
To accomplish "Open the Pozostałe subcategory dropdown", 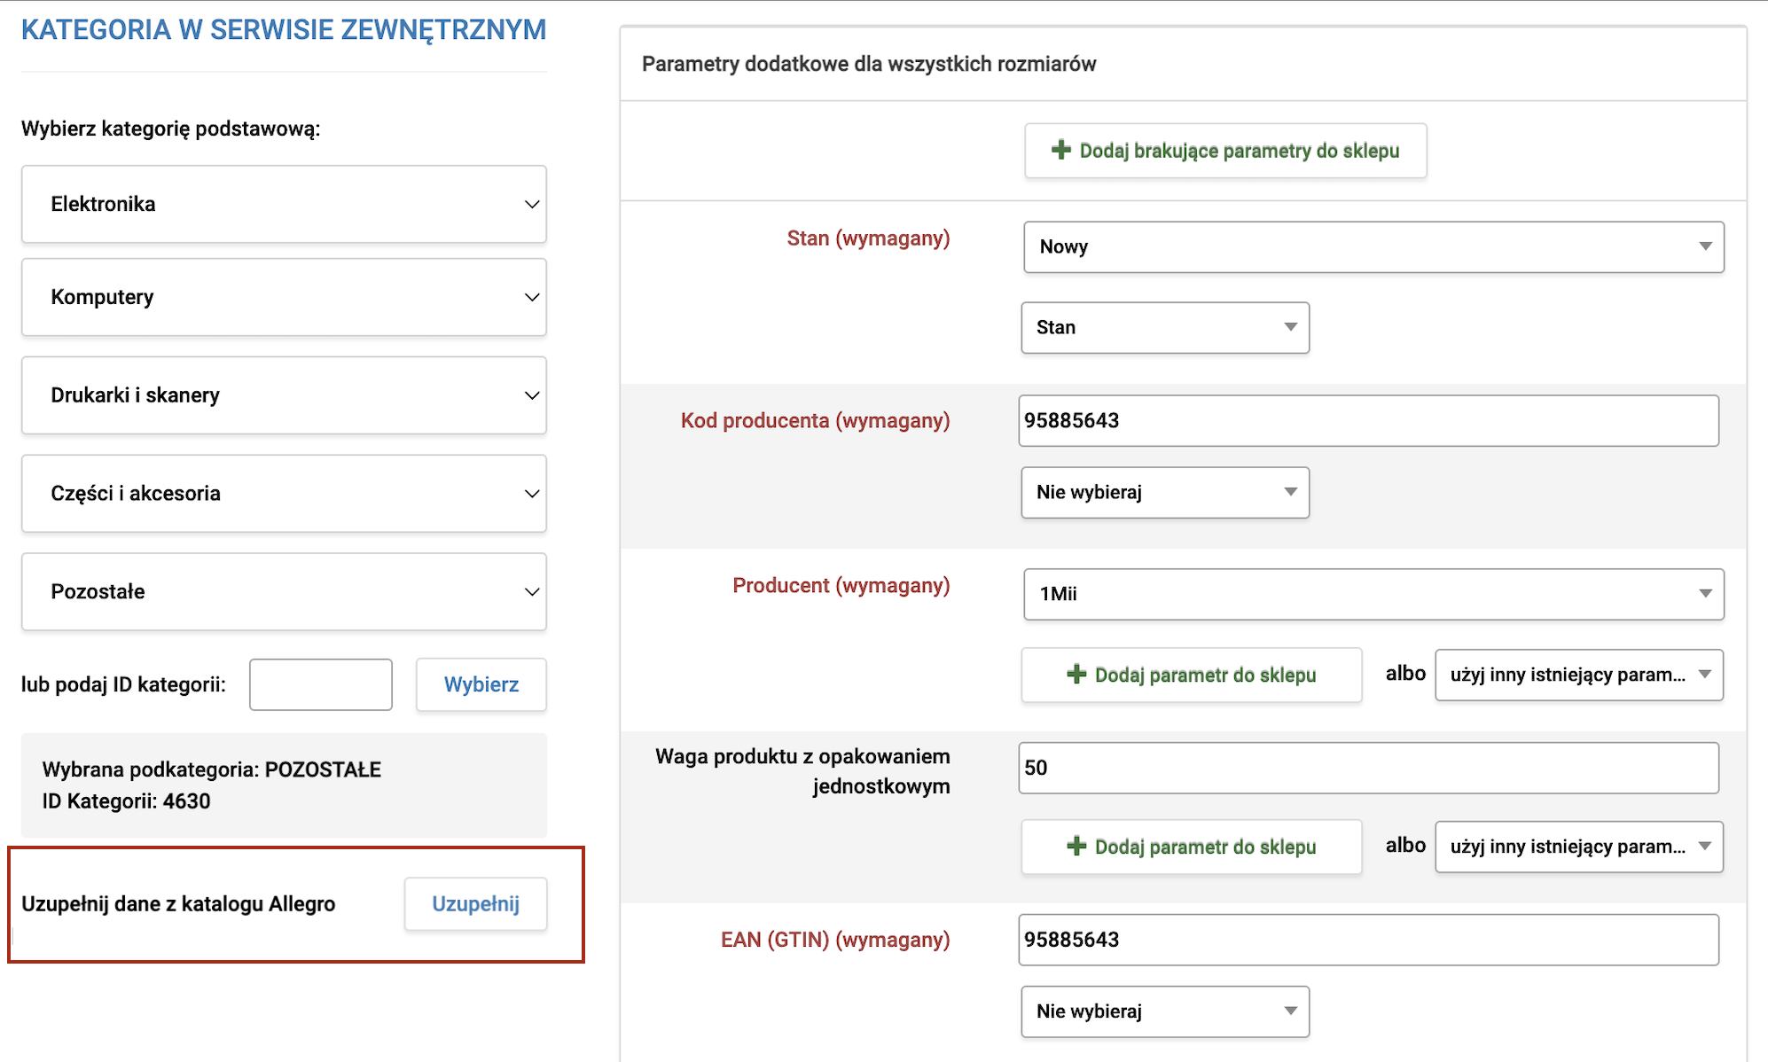I will (x=284, y=592).
